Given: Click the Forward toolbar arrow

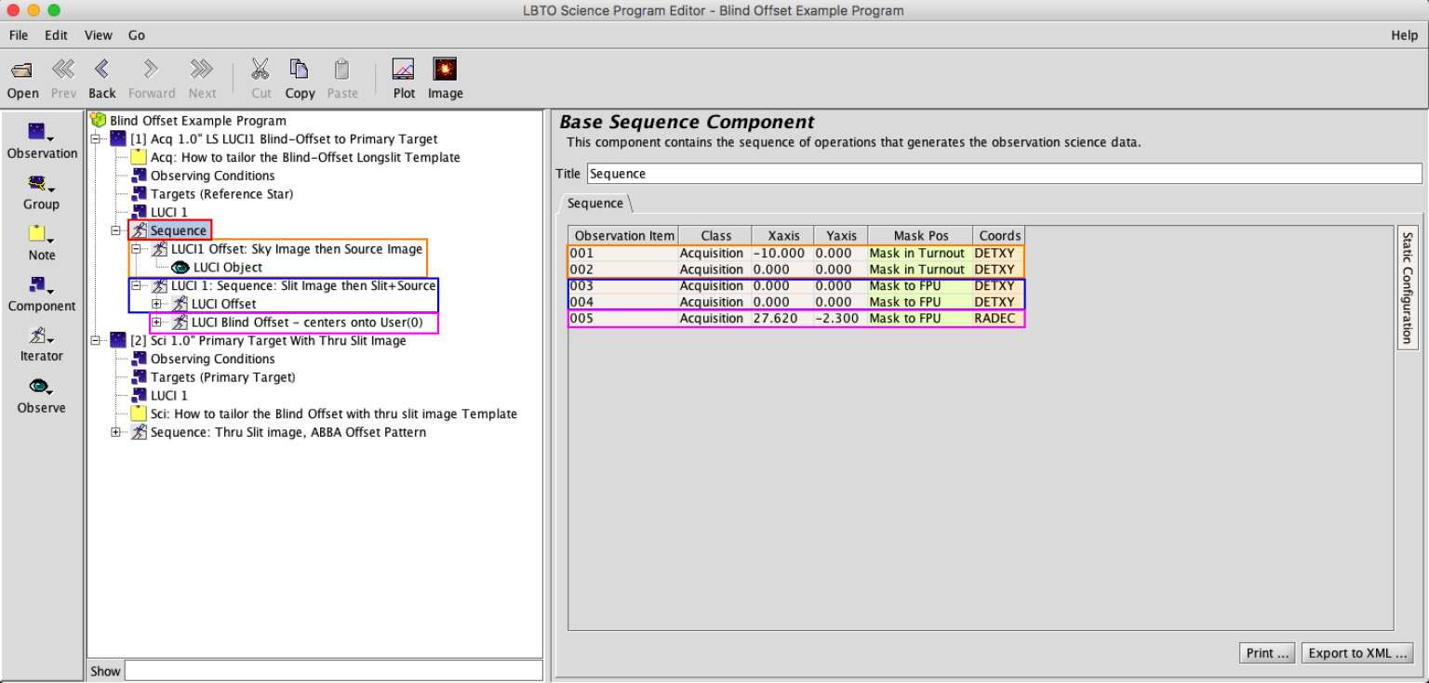Looking at the screenshot, I should point(151,70).
